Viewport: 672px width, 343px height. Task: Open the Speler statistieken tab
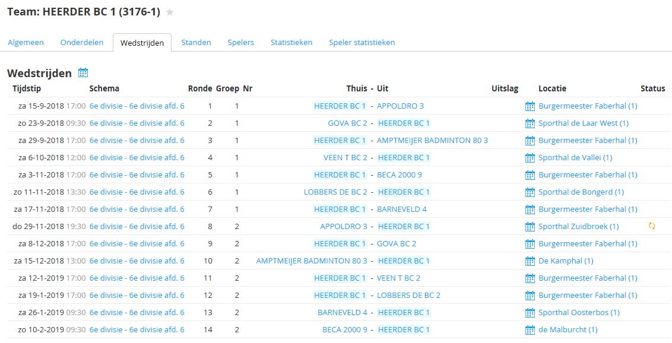tap(362, 43)
